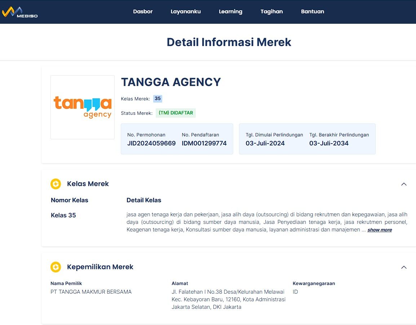Collapse the Kepemilikan Merek section chevron
The width and height of the screenshot is (416, 325).
[404, 267]
